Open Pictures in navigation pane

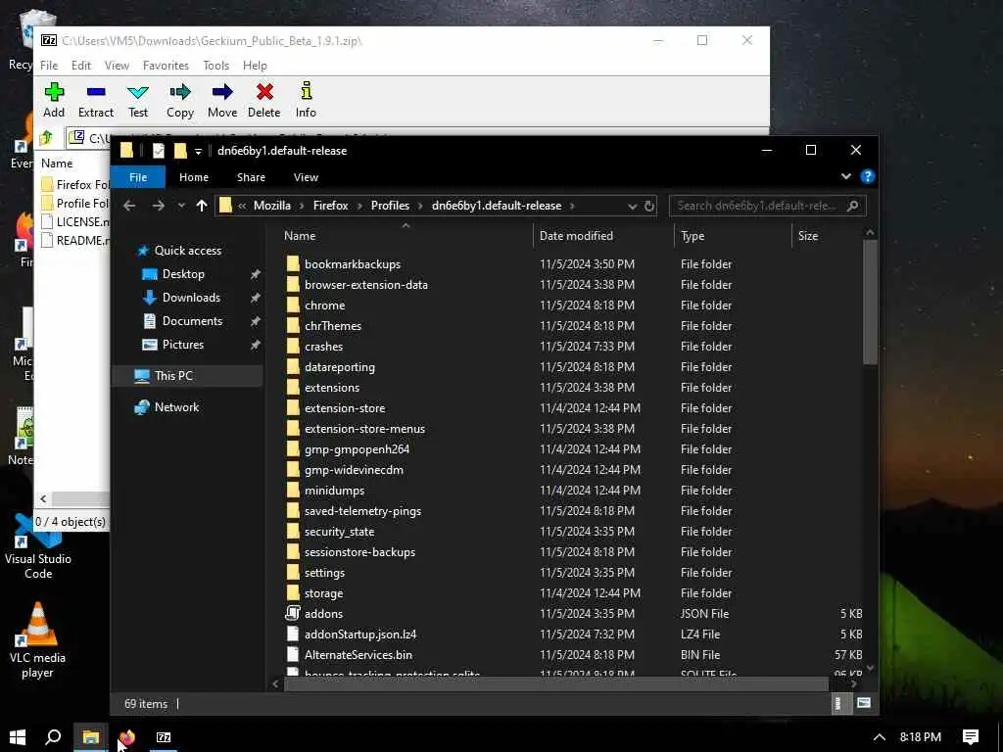pyautogui.click(x=182, y=345)
